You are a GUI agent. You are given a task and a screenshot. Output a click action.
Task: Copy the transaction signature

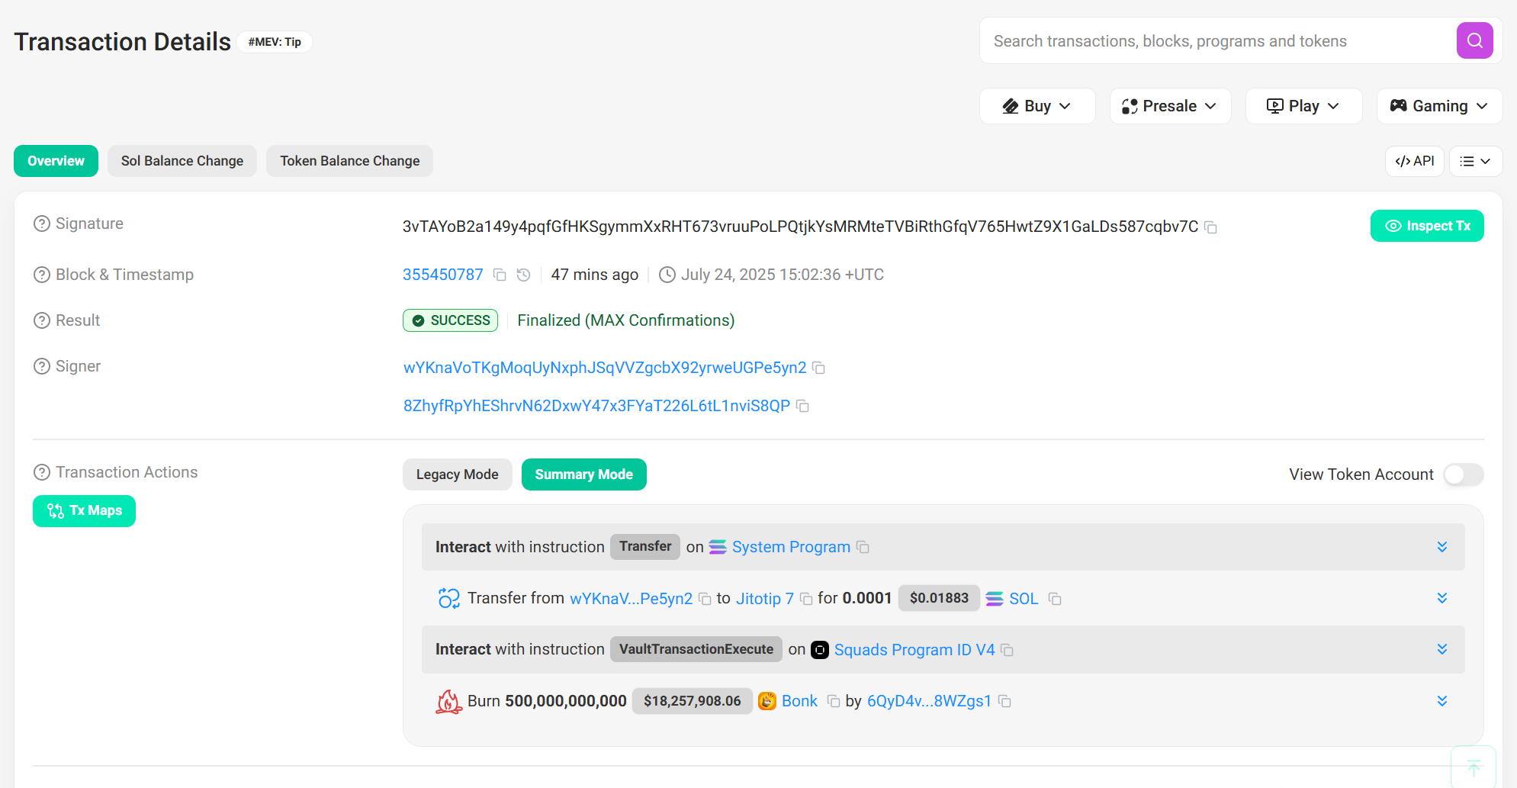point(1210,227)
